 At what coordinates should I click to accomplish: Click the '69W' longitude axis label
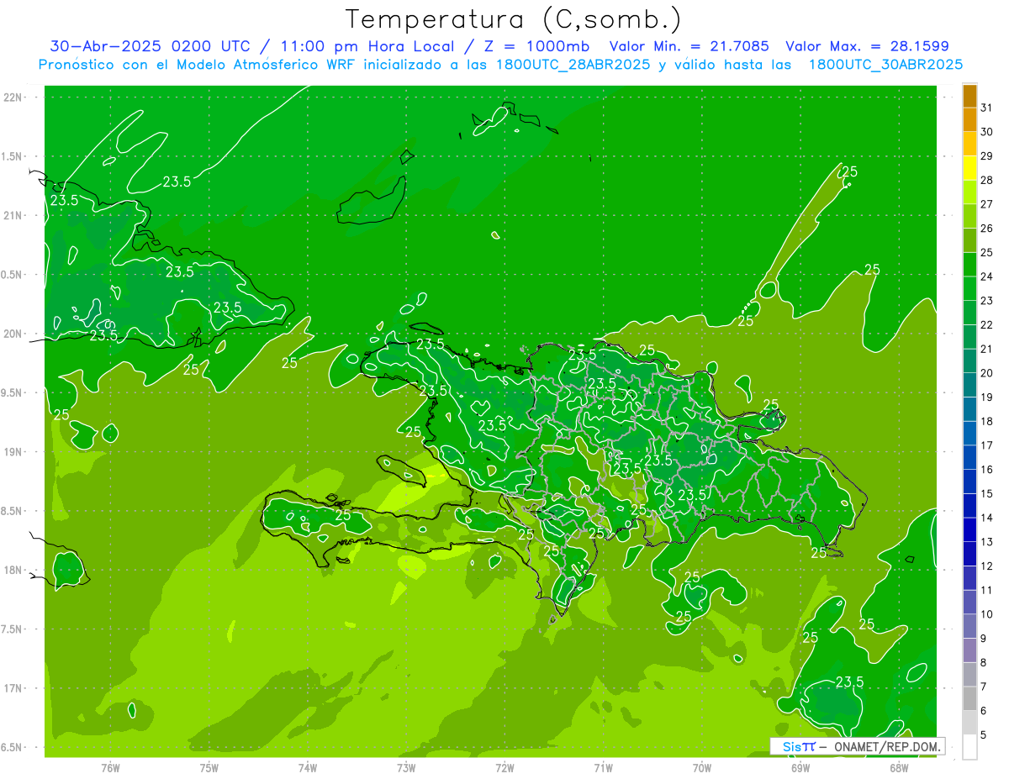tap(800, 767)
